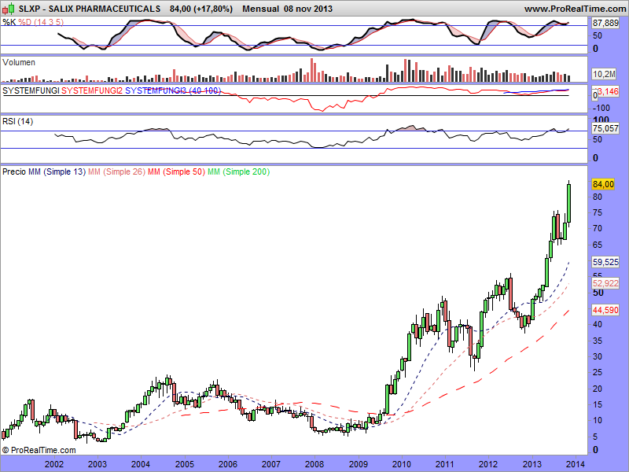Click the date 08 nov 2013
Image resolution: width=629 pixels, height=472 pixels.
(308, 9)
